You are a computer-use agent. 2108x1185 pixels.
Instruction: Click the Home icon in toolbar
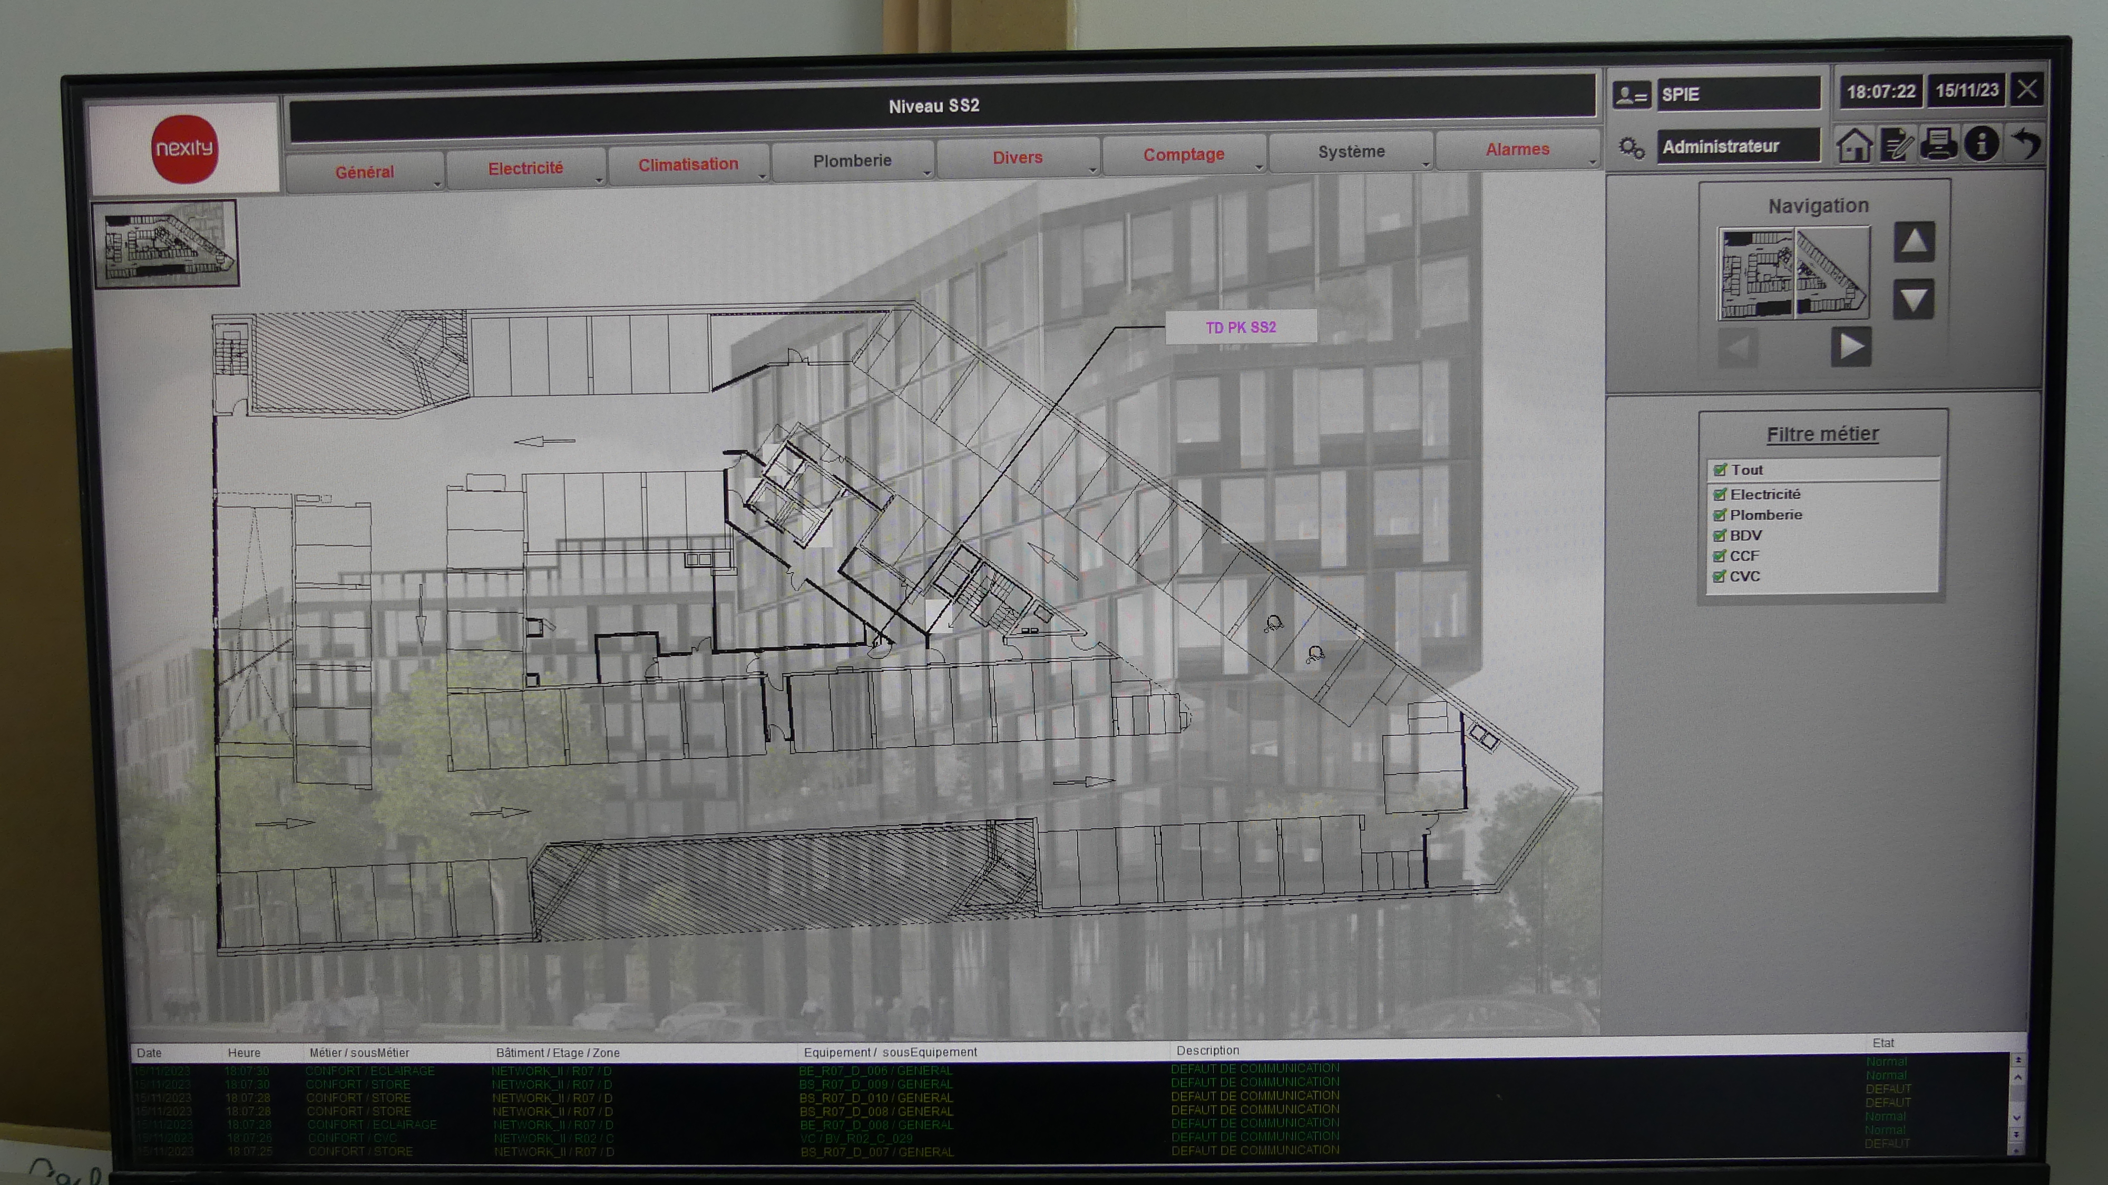pyautogui.click(x=1853, y=145)
